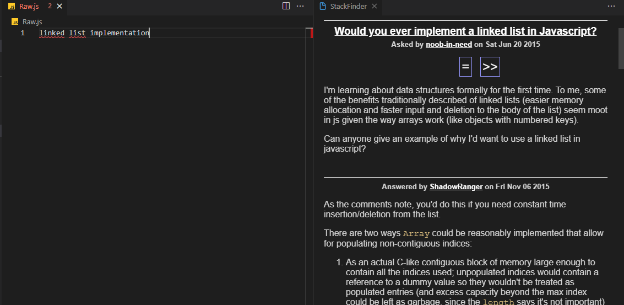Screen dimensions: 624x305
Task: Click the StackFinder tab file icon
Action: point(323,7)
